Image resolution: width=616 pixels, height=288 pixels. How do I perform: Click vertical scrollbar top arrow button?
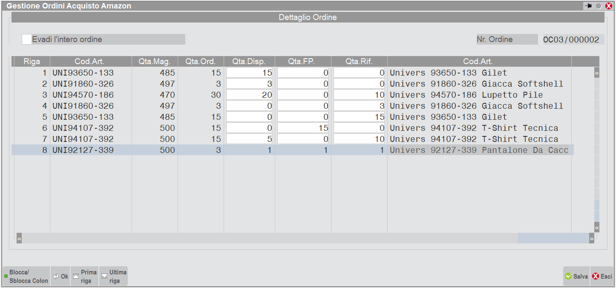coord(596,73)
